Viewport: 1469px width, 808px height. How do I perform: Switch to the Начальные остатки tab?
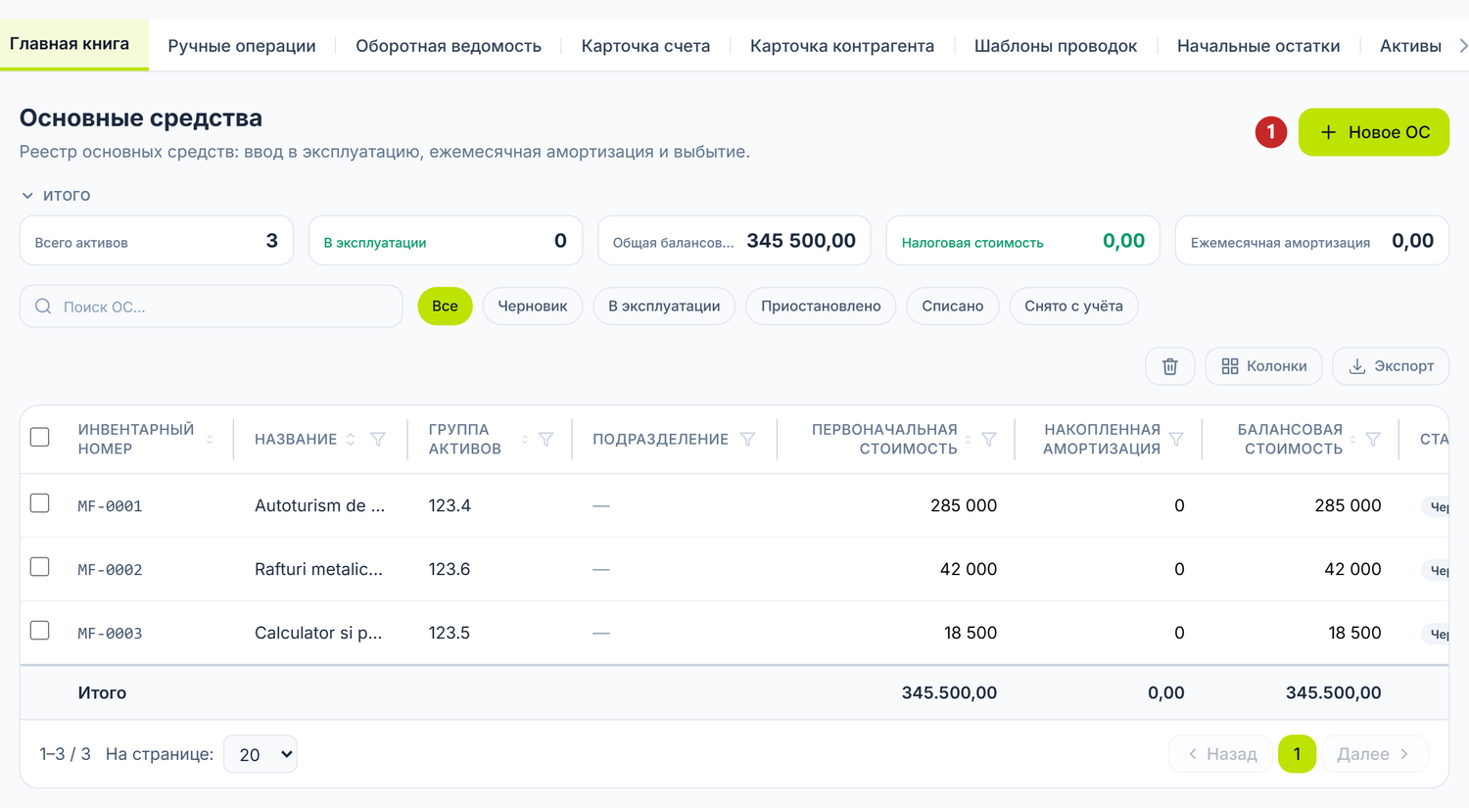point(1258,46)
